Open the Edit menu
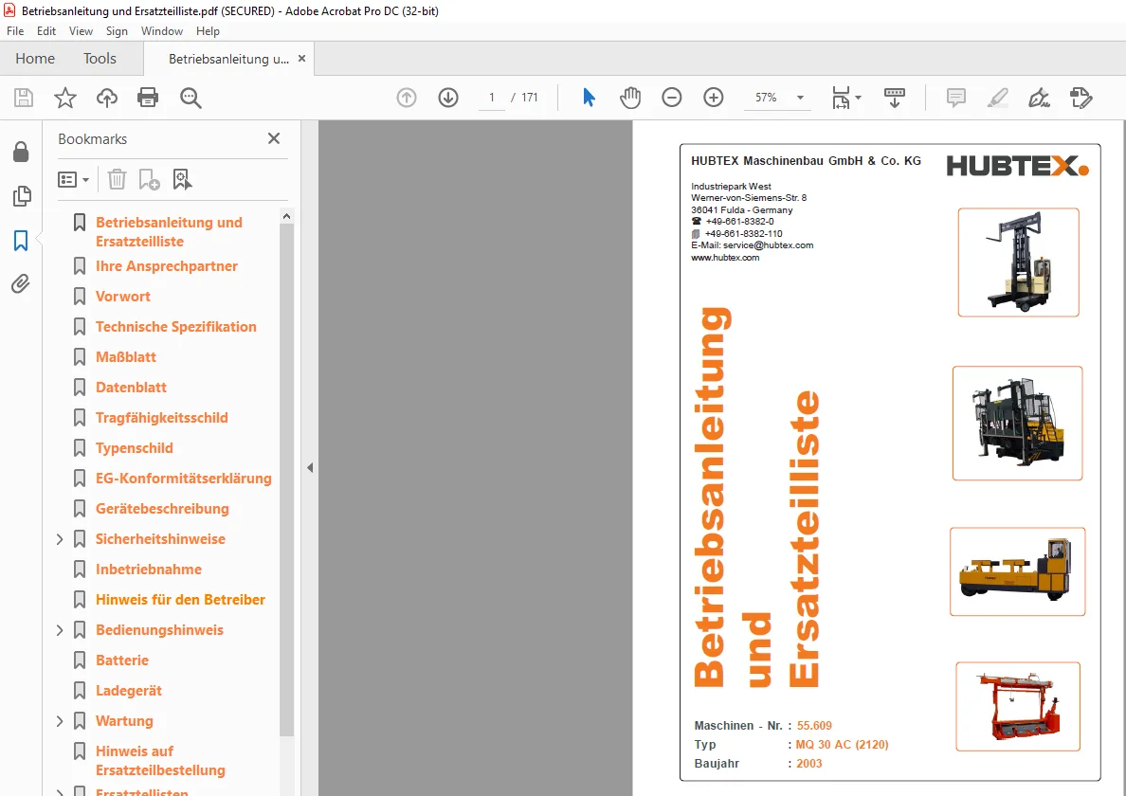Image resolution: width=1126 pixels, height=796 pixels. 45,31
